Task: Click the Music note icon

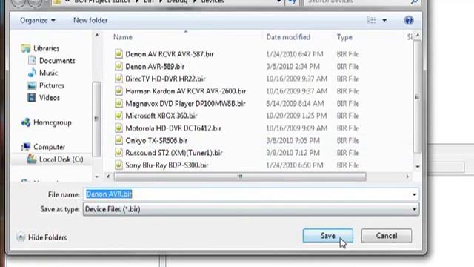Action: 32,73
